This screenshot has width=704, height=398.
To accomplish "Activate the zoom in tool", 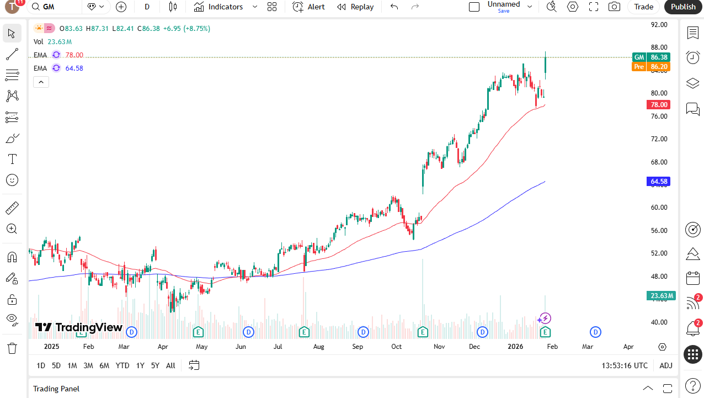I will tap(12, 229).
